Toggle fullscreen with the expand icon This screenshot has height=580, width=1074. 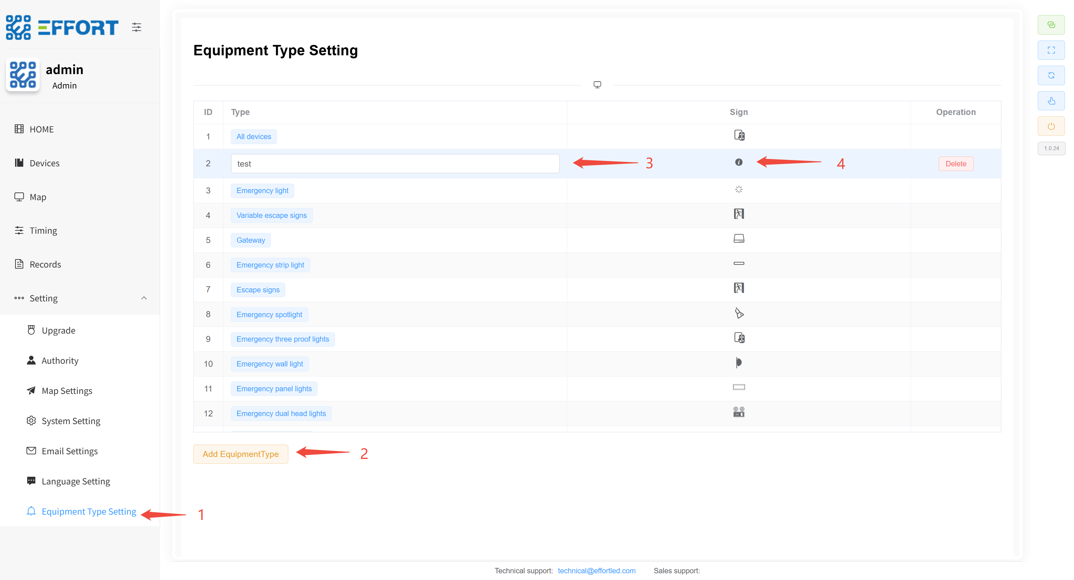pos(1051,50)
